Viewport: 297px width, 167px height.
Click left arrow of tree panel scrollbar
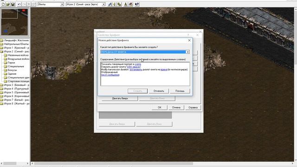coord(2,163)
